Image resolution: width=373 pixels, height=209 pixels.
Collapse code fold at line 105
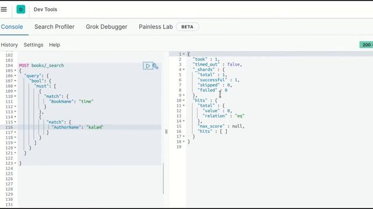15,71
